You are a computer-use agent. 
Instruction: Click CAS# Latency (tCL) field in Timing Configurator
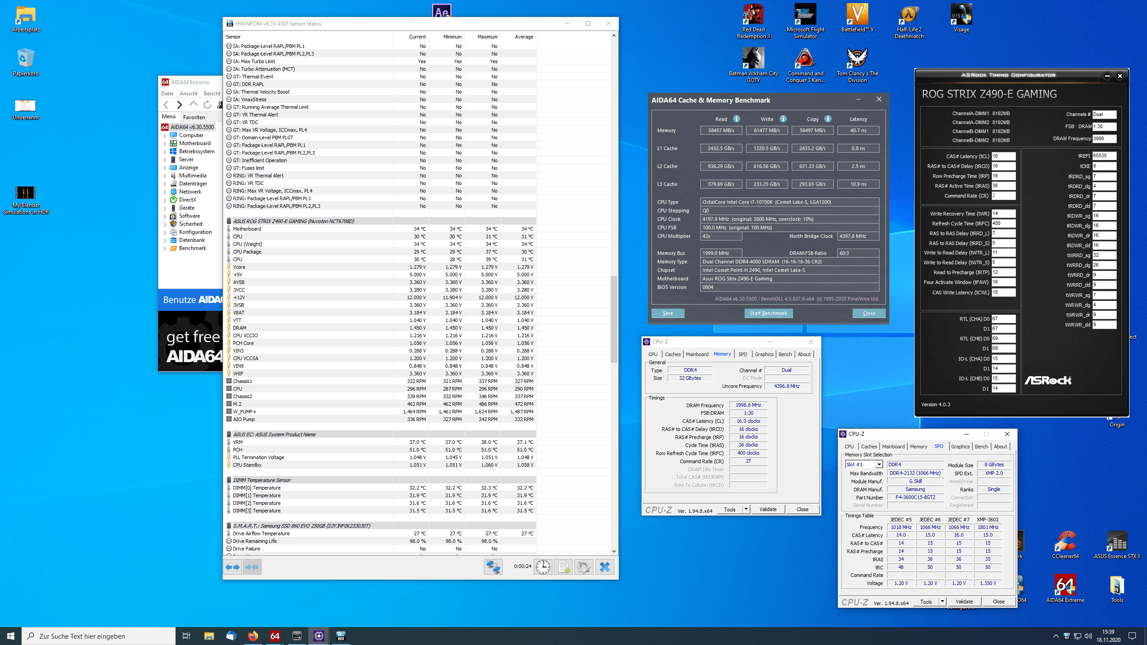click(x=1003, y=156)
